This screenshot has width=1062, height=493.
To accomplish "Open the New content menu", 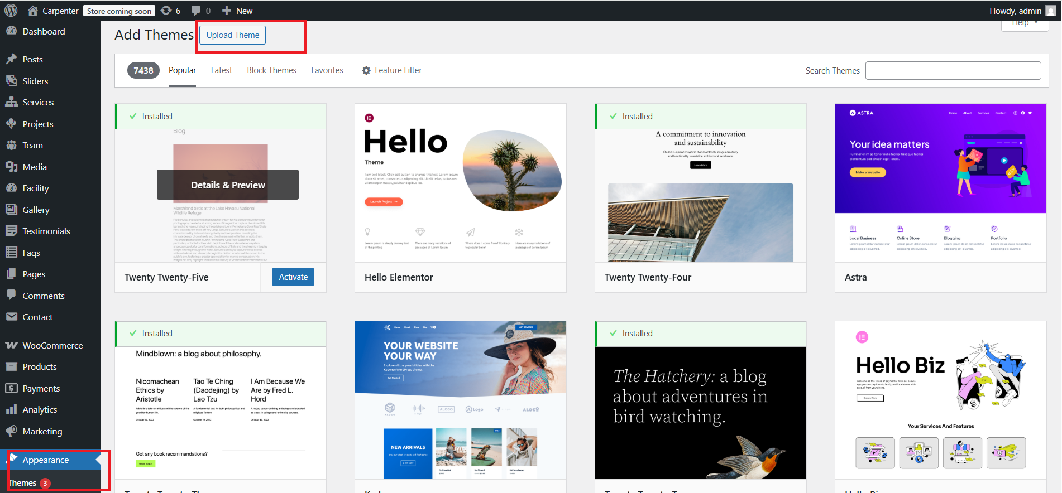I will [x=237, y=11].
